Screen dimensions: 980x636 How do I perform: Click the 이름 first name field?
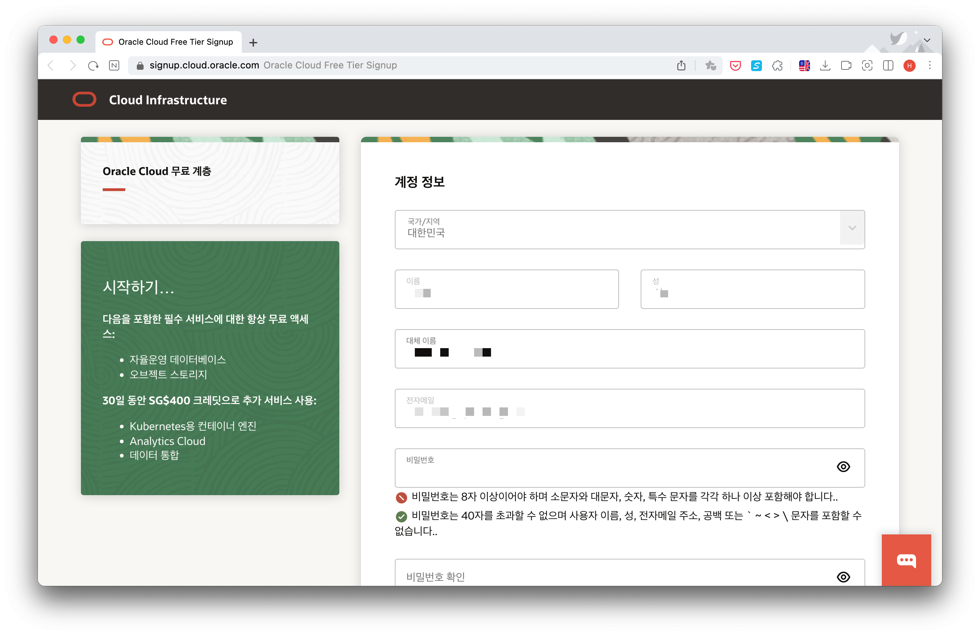pyautogui.click(x=506, y=289)
